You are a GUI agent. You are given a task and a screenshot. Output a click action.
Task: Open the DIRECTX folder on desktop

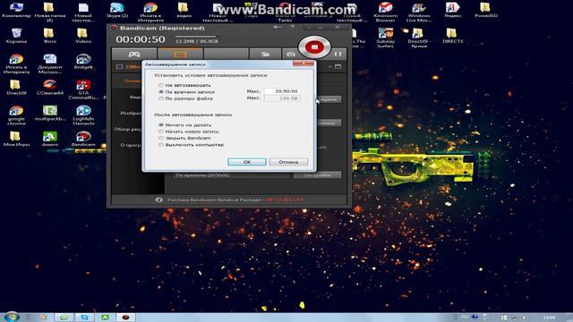tap(452, 36)
